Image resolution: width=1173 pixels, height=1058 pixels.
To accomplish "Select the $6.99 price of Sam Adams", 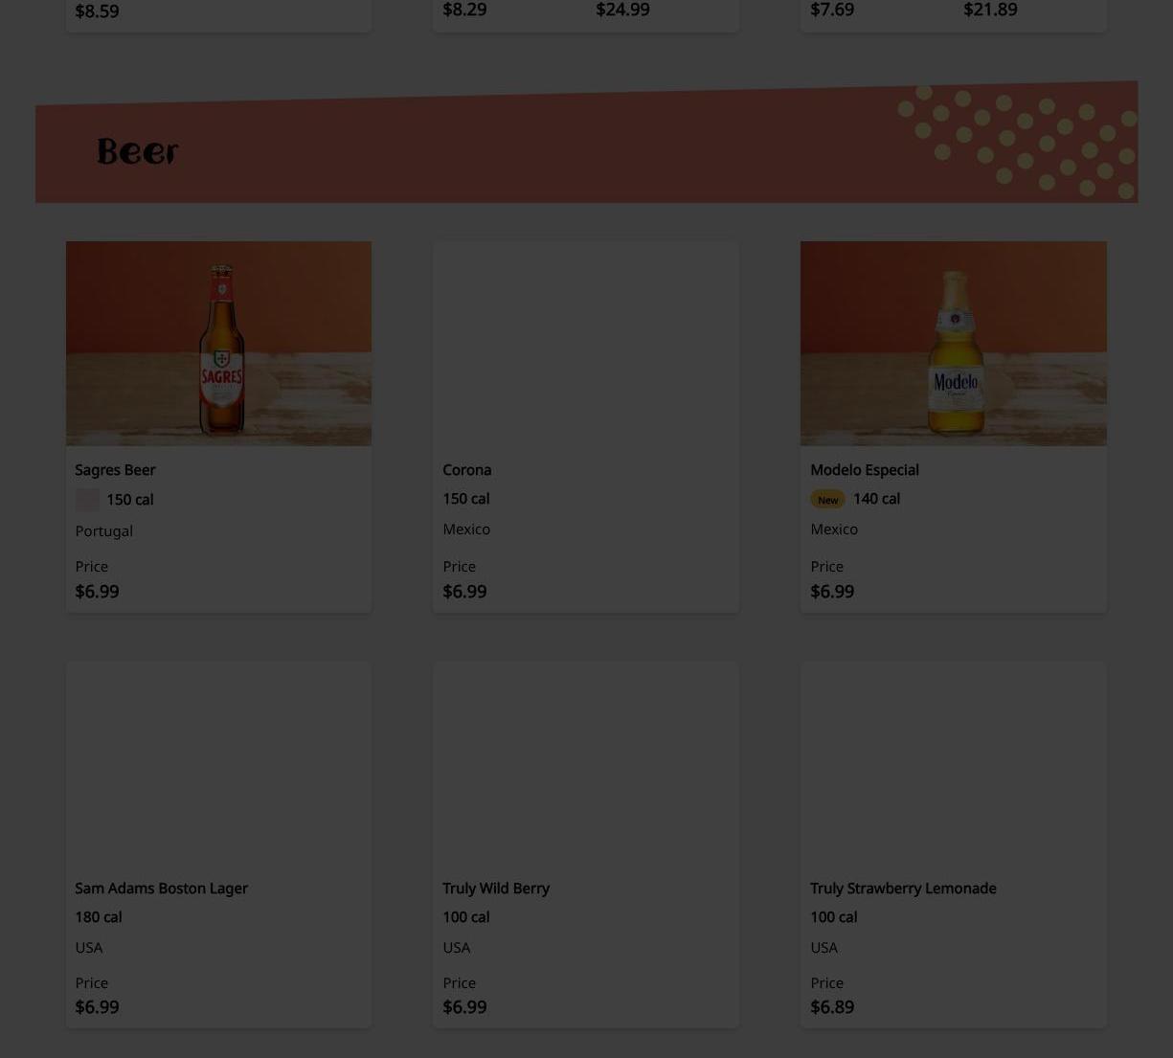I will pos(97,1007).
